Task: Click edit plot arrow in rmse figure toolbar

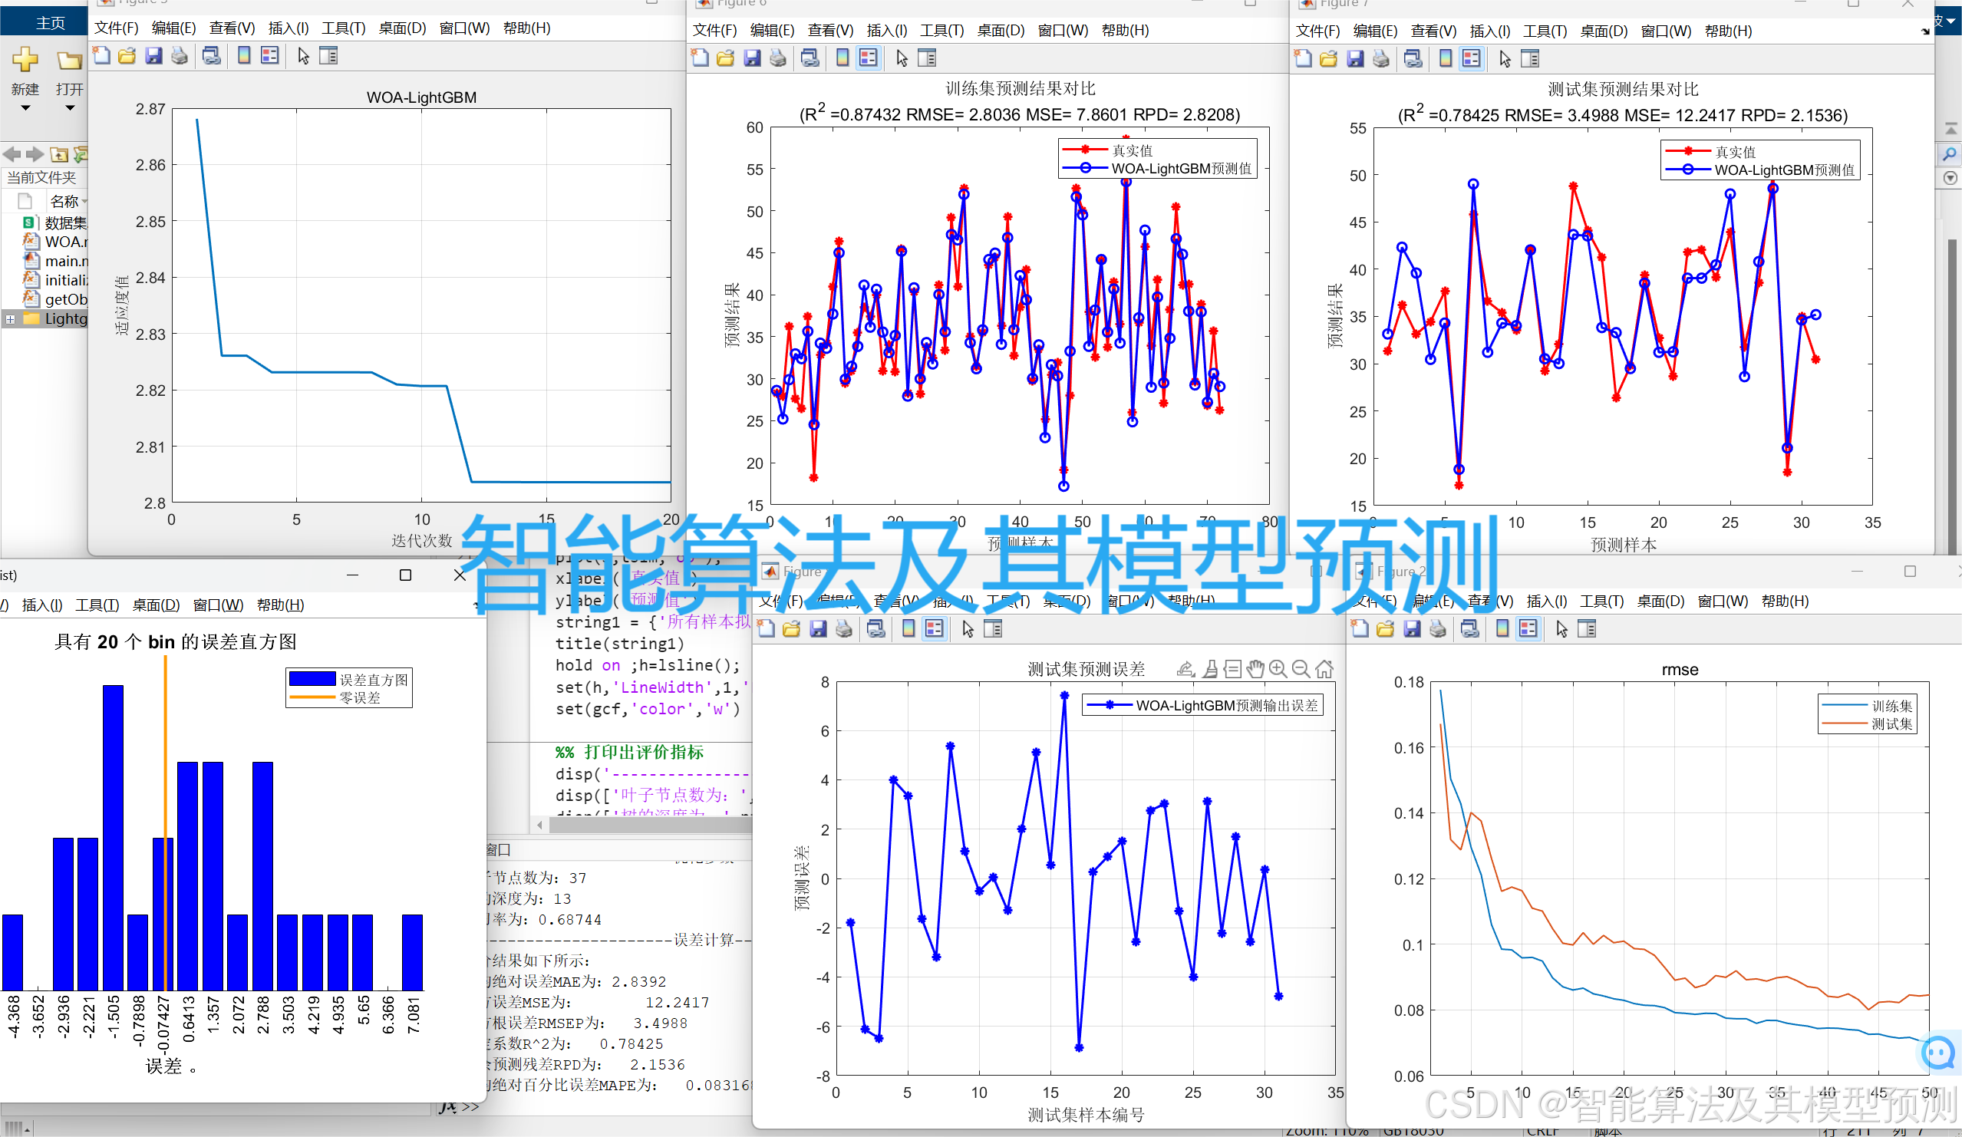Action: 1561,629
